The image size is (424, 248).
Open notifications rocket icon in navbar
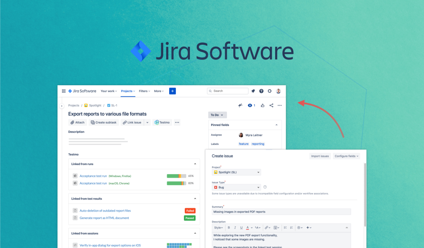(253, 91)
